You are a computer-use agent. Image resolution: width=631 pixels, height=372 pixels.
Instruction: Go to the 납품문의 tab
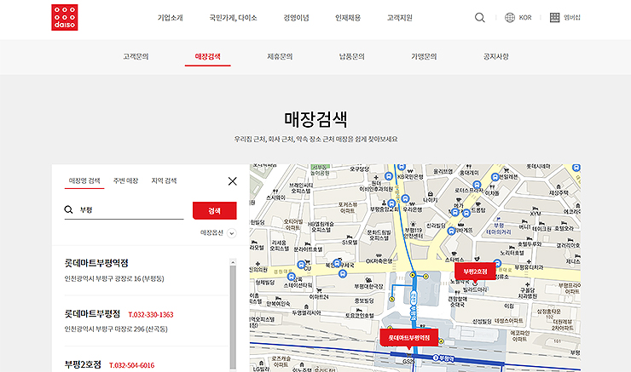coord(351,57)
